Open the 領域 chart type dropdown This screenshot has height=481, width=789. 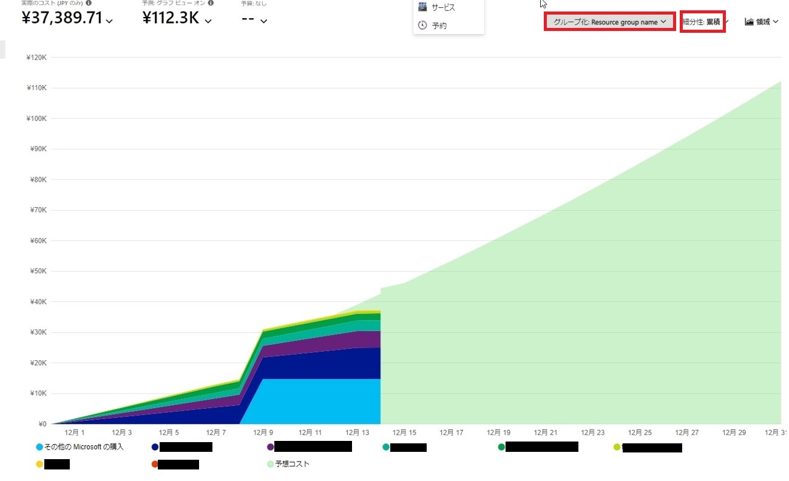click(x=762, y=22)
